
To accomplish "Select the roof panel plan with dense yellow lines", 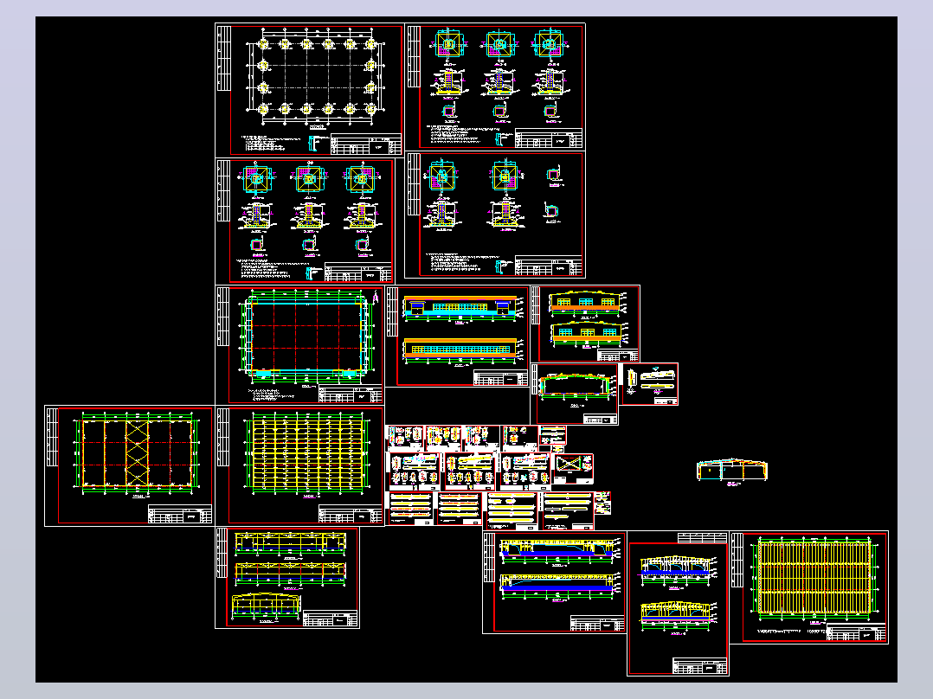I will 809,587.
